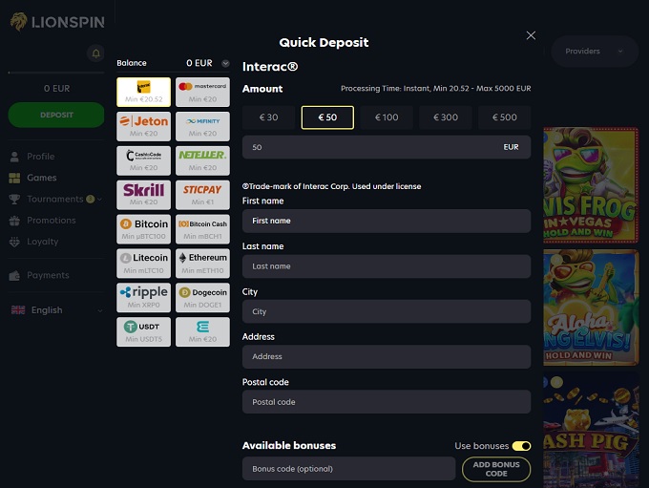This screenshot has height=488, width=649.
Task: Pick the Jeton payment method
Action: (143, 125)
